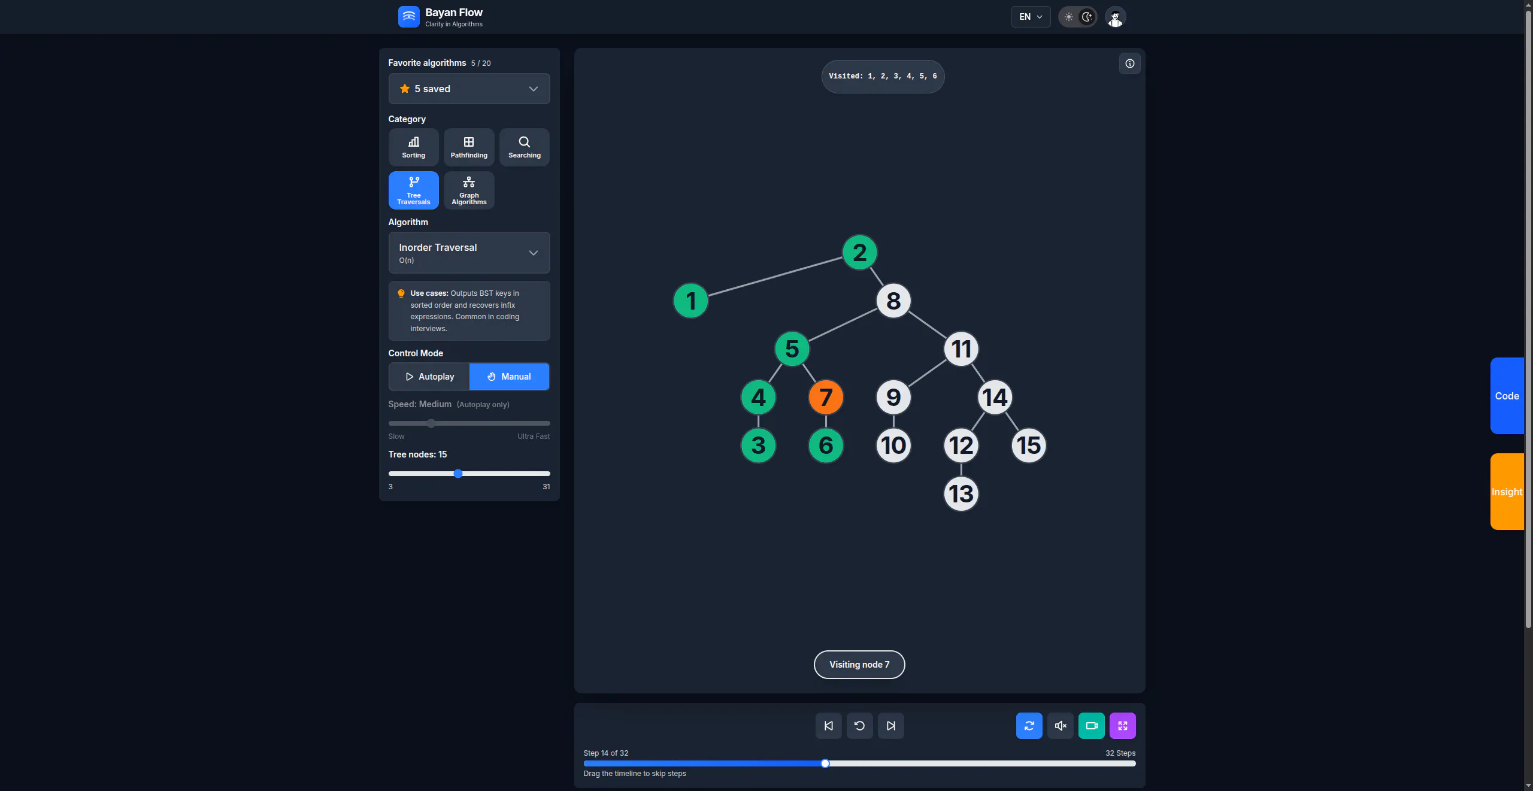The height and width of the screenshot is (791, 1533).
Task: Click the orange node 7
Action: point(826,397)
